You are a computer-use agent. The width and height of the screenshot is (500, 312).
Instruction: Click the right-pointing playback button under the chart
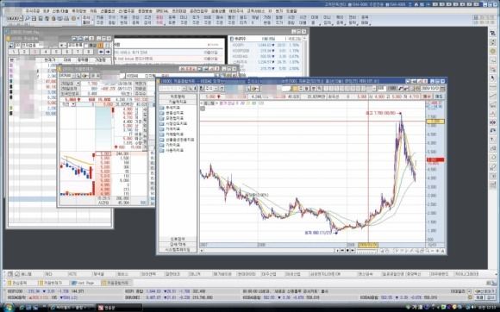point(353,251)
